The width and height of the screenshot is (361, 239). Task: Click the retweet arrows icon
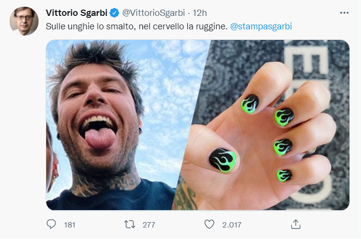point(130,224)
